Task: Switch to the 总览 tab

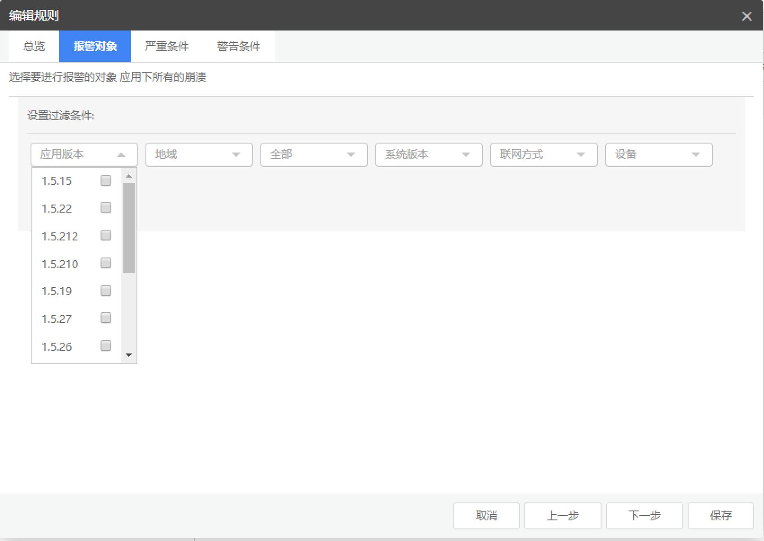Action: (x=34, y=46)
